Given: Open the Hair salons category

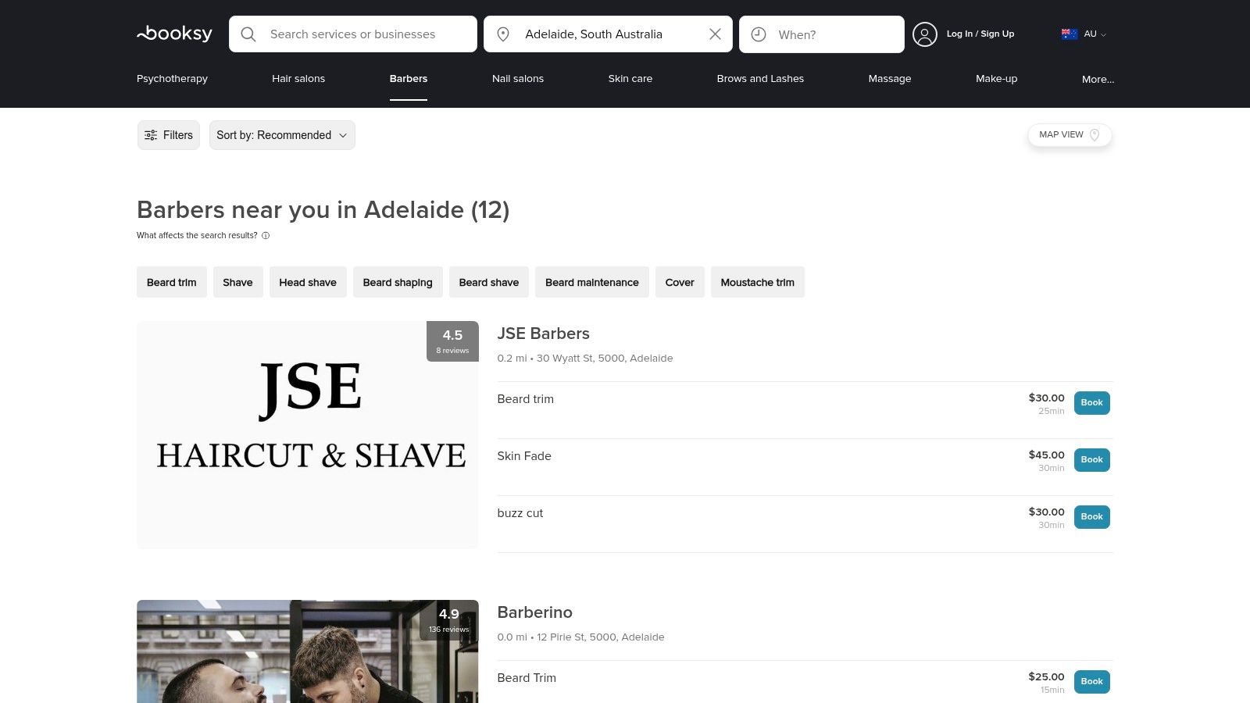Looking at the screenshot, I should pos(298,79).
